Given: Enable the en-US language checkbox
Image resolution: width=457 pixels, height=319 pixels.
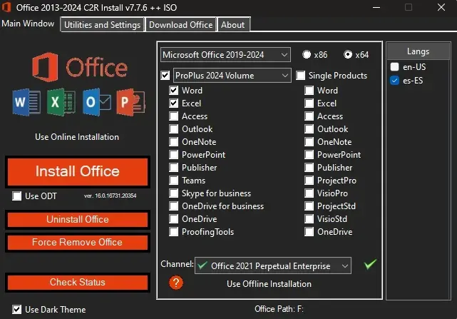Looking at the screenshot, I should point(395,67).
